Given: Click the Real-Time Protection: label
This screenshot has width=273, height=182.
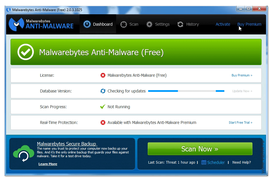Looking at the screenshot, I should (59, 123).
